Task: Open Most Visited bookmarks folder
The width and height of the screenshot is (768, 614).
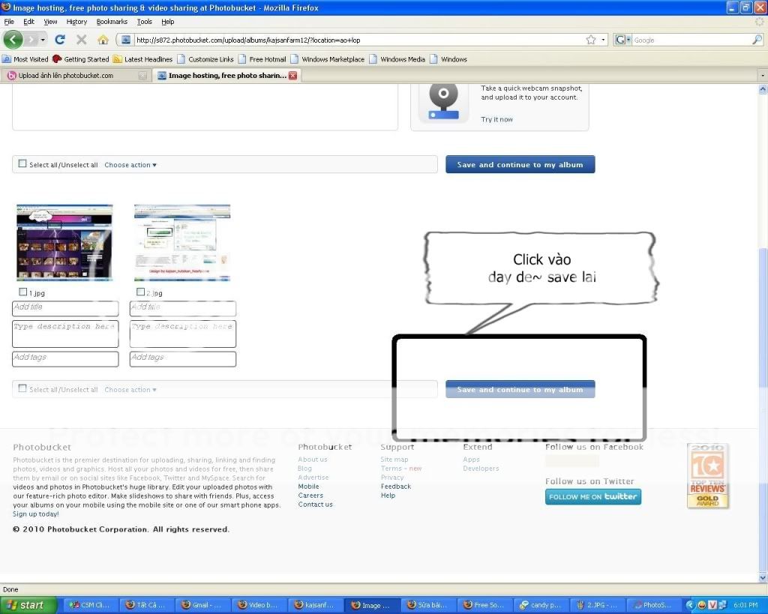Action: click(x=25, y=59)
